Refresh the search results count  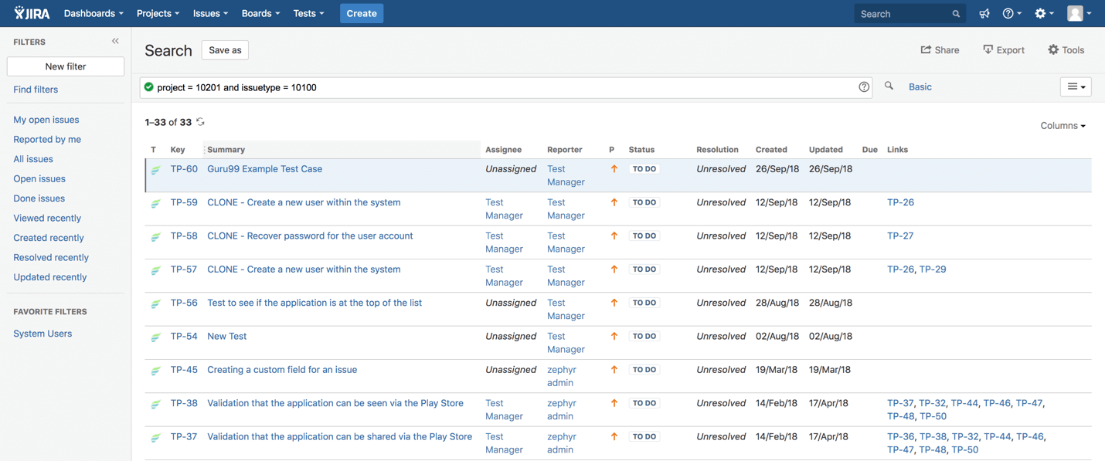click(x=201, y=122)
